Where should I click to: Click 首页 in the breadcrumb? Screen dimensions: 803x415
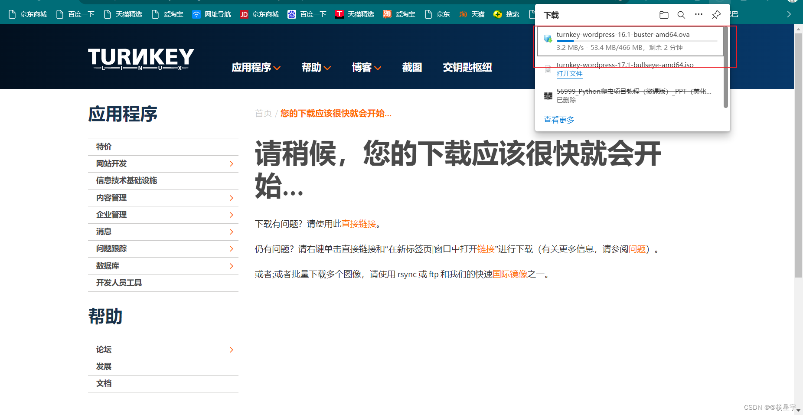pyautogui.click(x=263, y=113)
